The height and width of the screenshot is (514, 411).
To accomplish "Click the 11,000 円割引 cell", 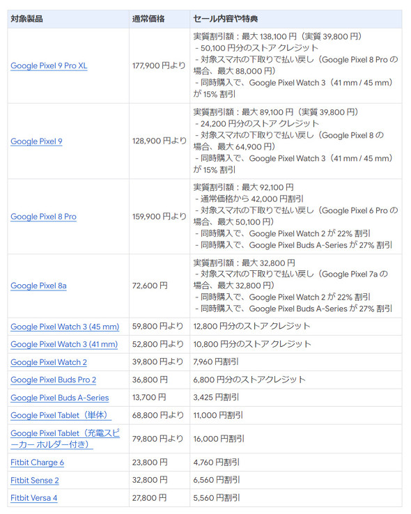I will (295, 415).
